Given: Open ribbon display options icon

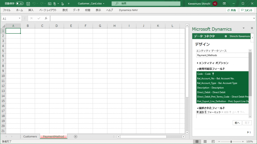Looking at the screenshot, I should (224, 3).
